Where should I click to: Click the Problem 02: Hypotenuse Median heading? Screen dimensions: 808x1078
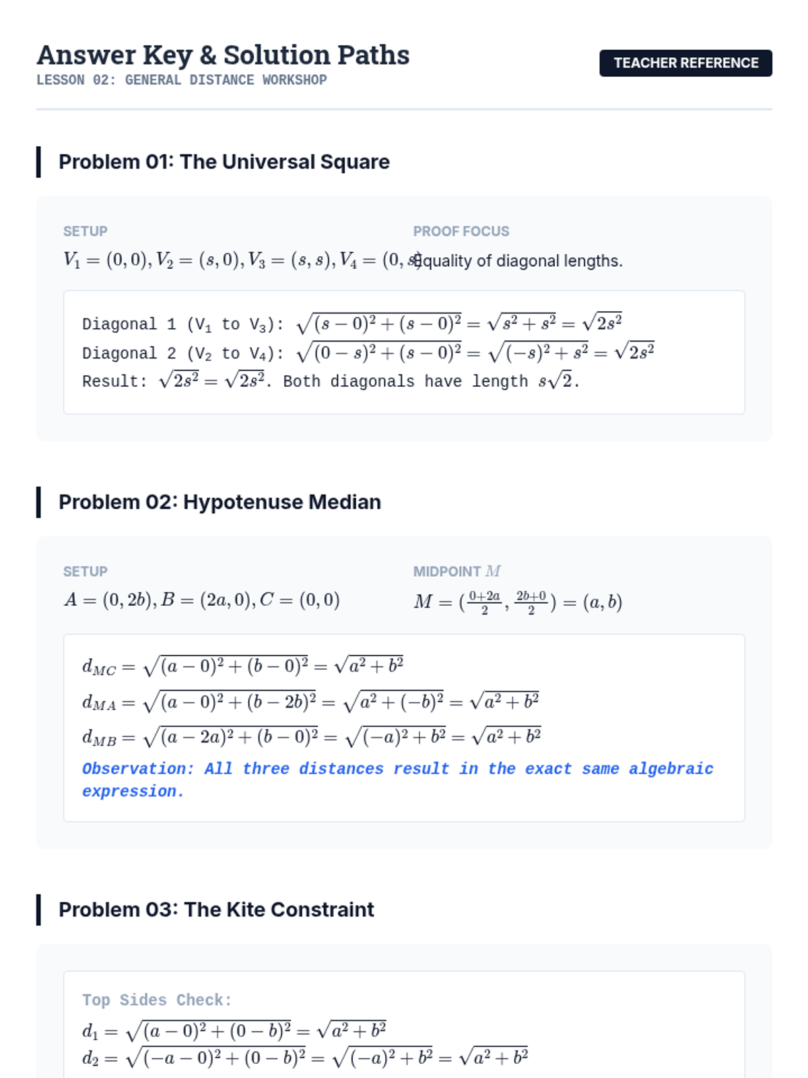click(x=220, y=502)
